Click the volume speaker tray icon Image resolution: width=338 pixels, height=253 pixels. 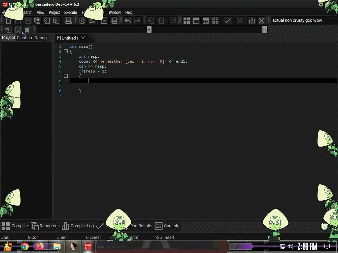tap(290, 246)
